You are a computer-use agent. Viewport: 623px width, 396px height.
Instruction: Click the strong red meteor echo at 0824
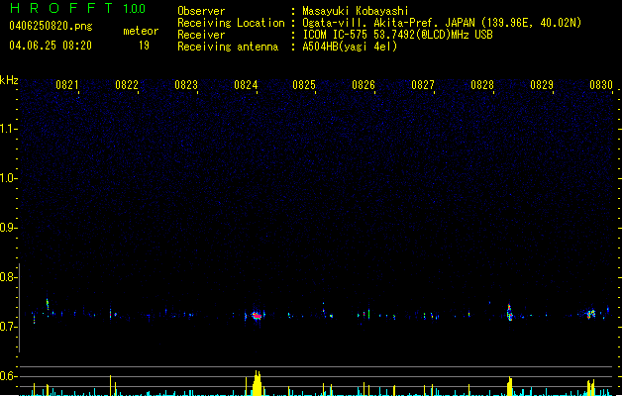pyautogui.click(x=257, y=316)
